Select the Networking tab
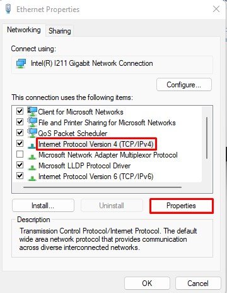The height and width of the screenshot is (293, 227). click(x=24, y=30)
